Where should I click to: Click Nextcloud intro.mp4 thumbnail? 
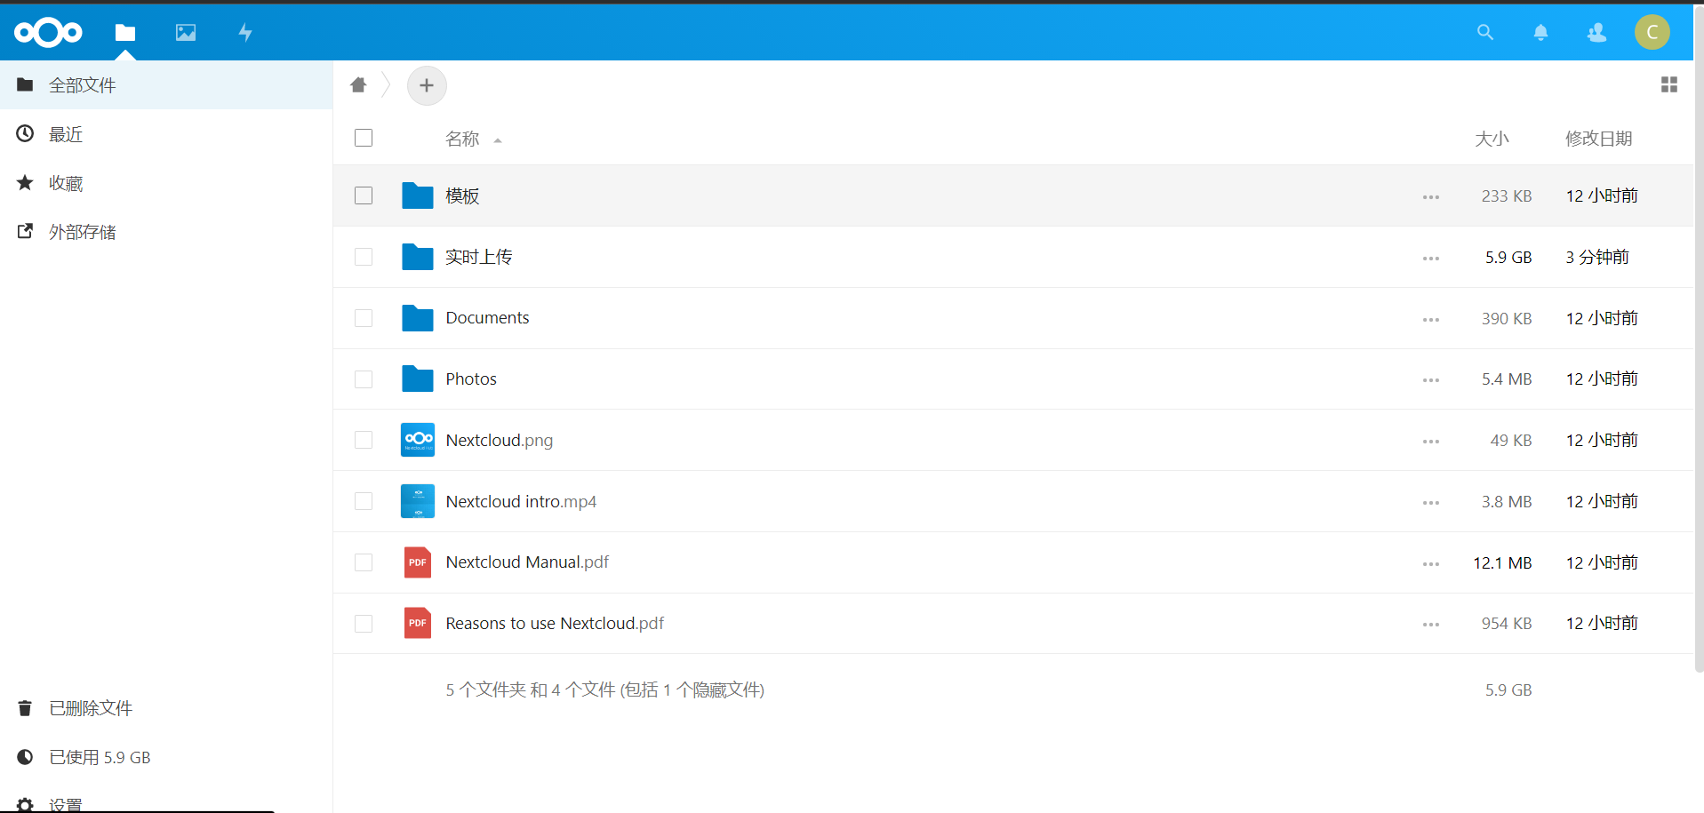click(418, 501)
